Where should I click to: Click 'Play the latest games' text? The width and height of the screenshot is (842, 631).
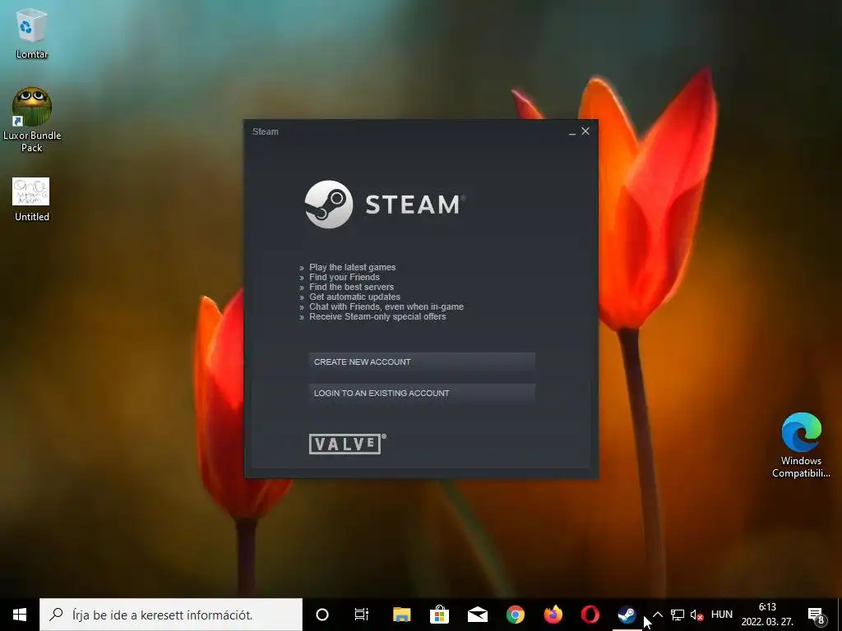[352, 267]
